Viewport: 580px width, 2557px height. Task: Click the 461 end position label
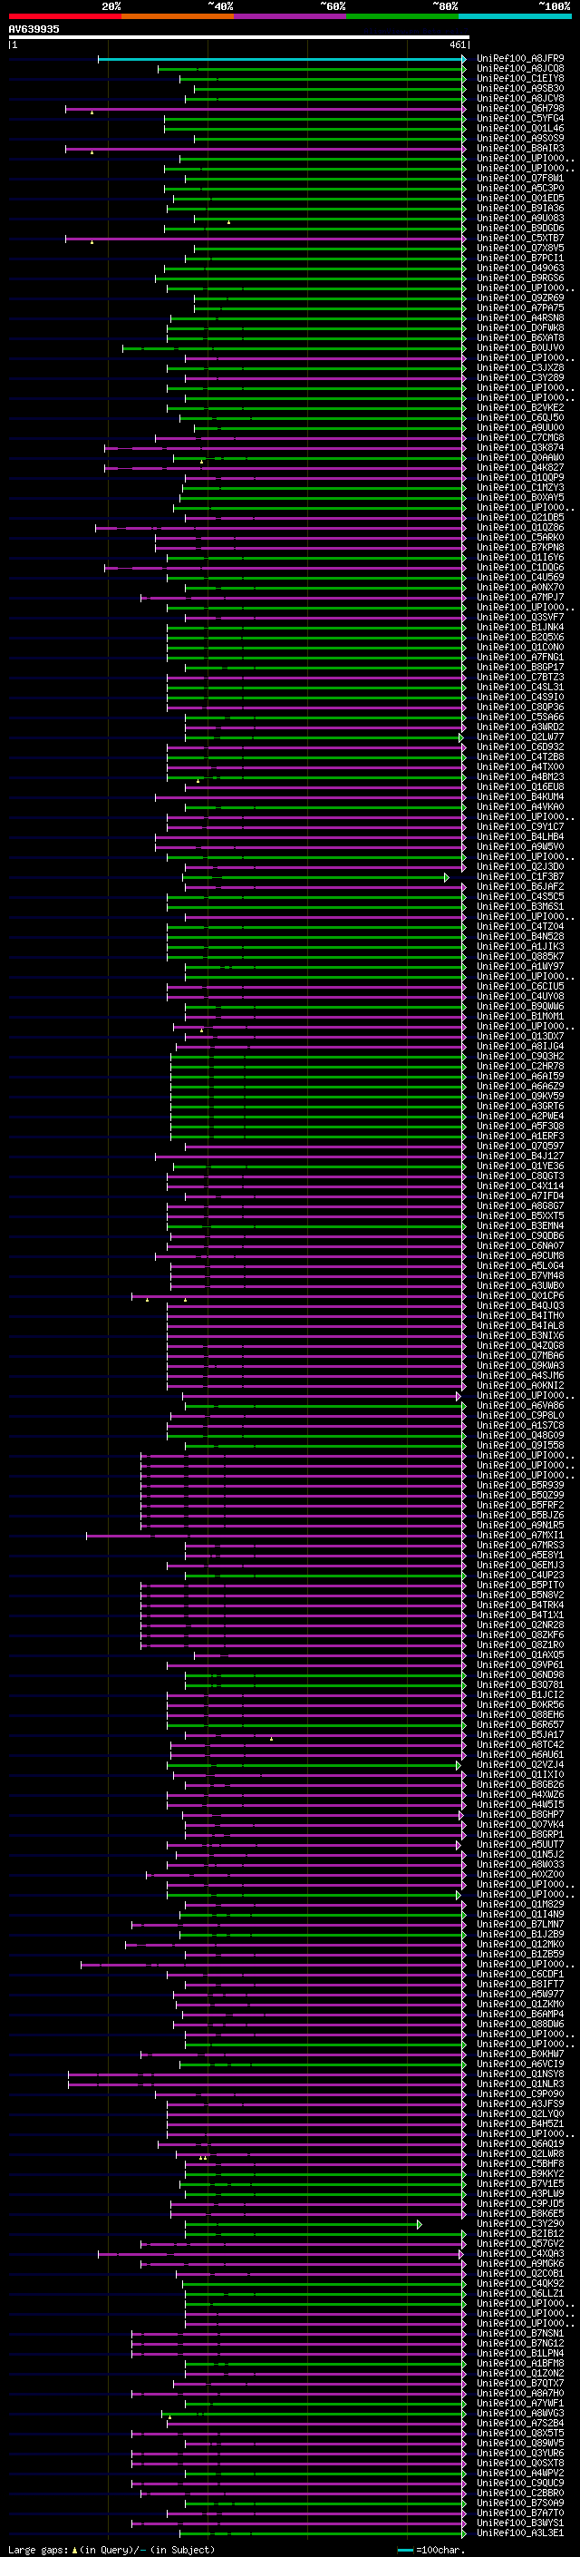pyautogui.click(x=457, y=44)
